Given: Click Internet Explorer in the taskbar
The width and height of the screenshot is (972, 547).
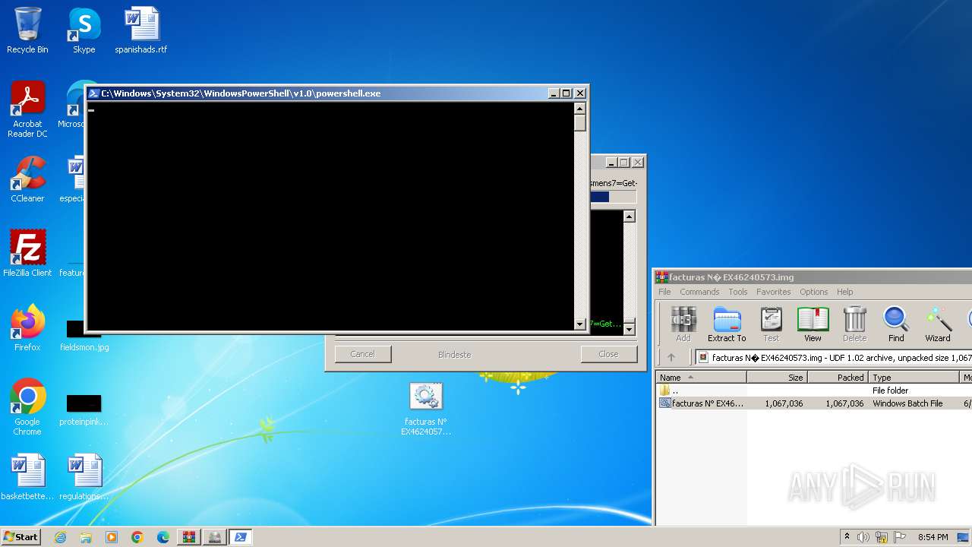Looking at the screenshot, I should point(60,537).
